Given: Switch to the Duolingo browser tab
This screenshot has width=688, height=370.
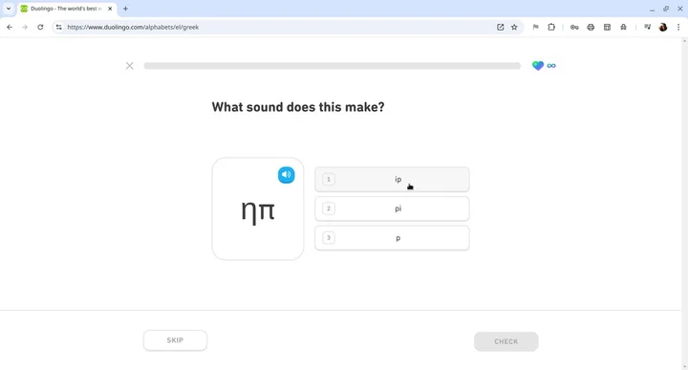Looking at the screenshot, I should (x=67, y=9).
